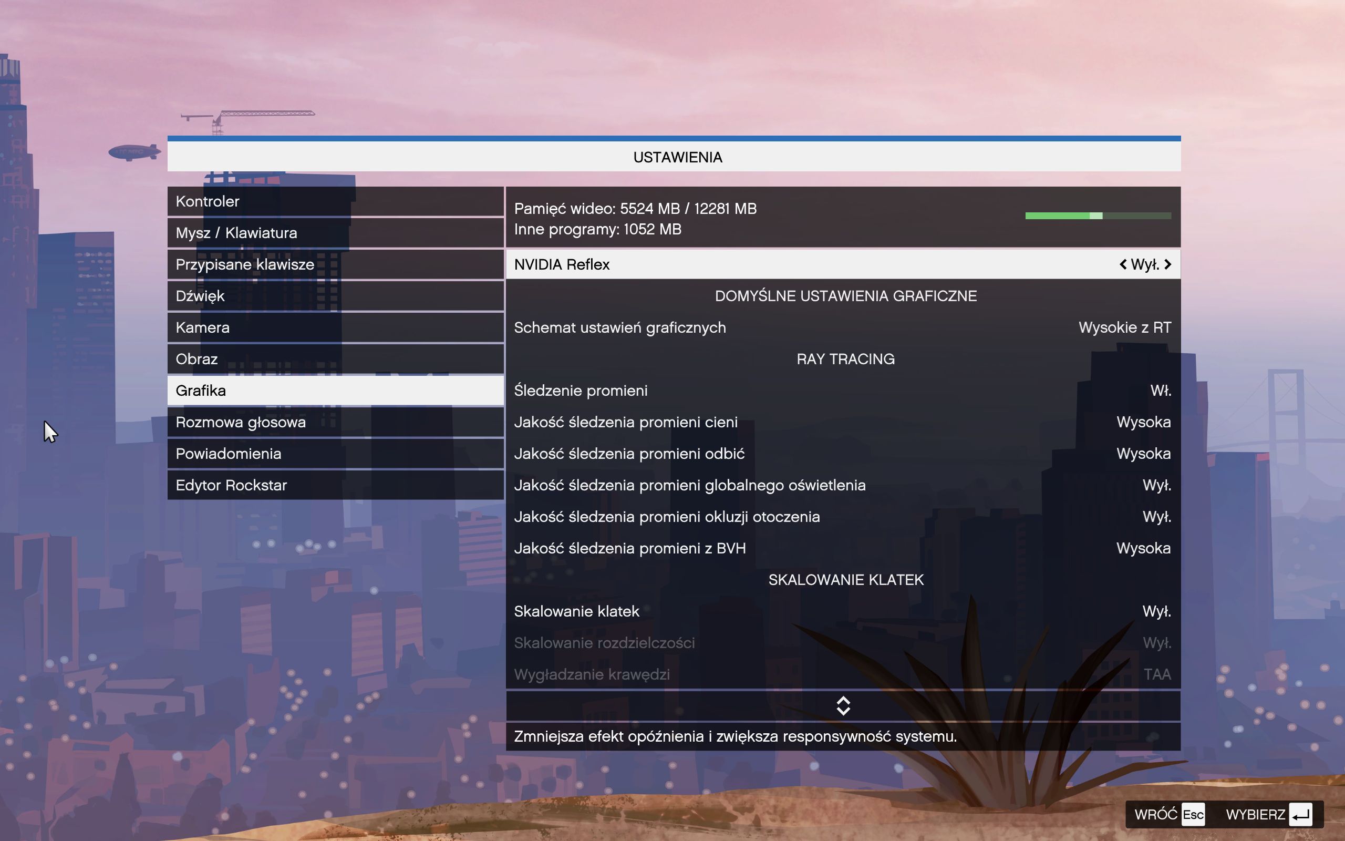Click right arrow on NVIDIA Reflex

click(x=1168, y=265)
